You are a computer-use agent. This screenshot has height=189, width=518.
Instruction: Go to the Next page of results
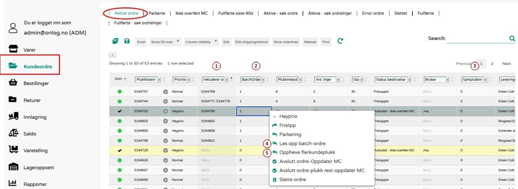click(506, 64)
